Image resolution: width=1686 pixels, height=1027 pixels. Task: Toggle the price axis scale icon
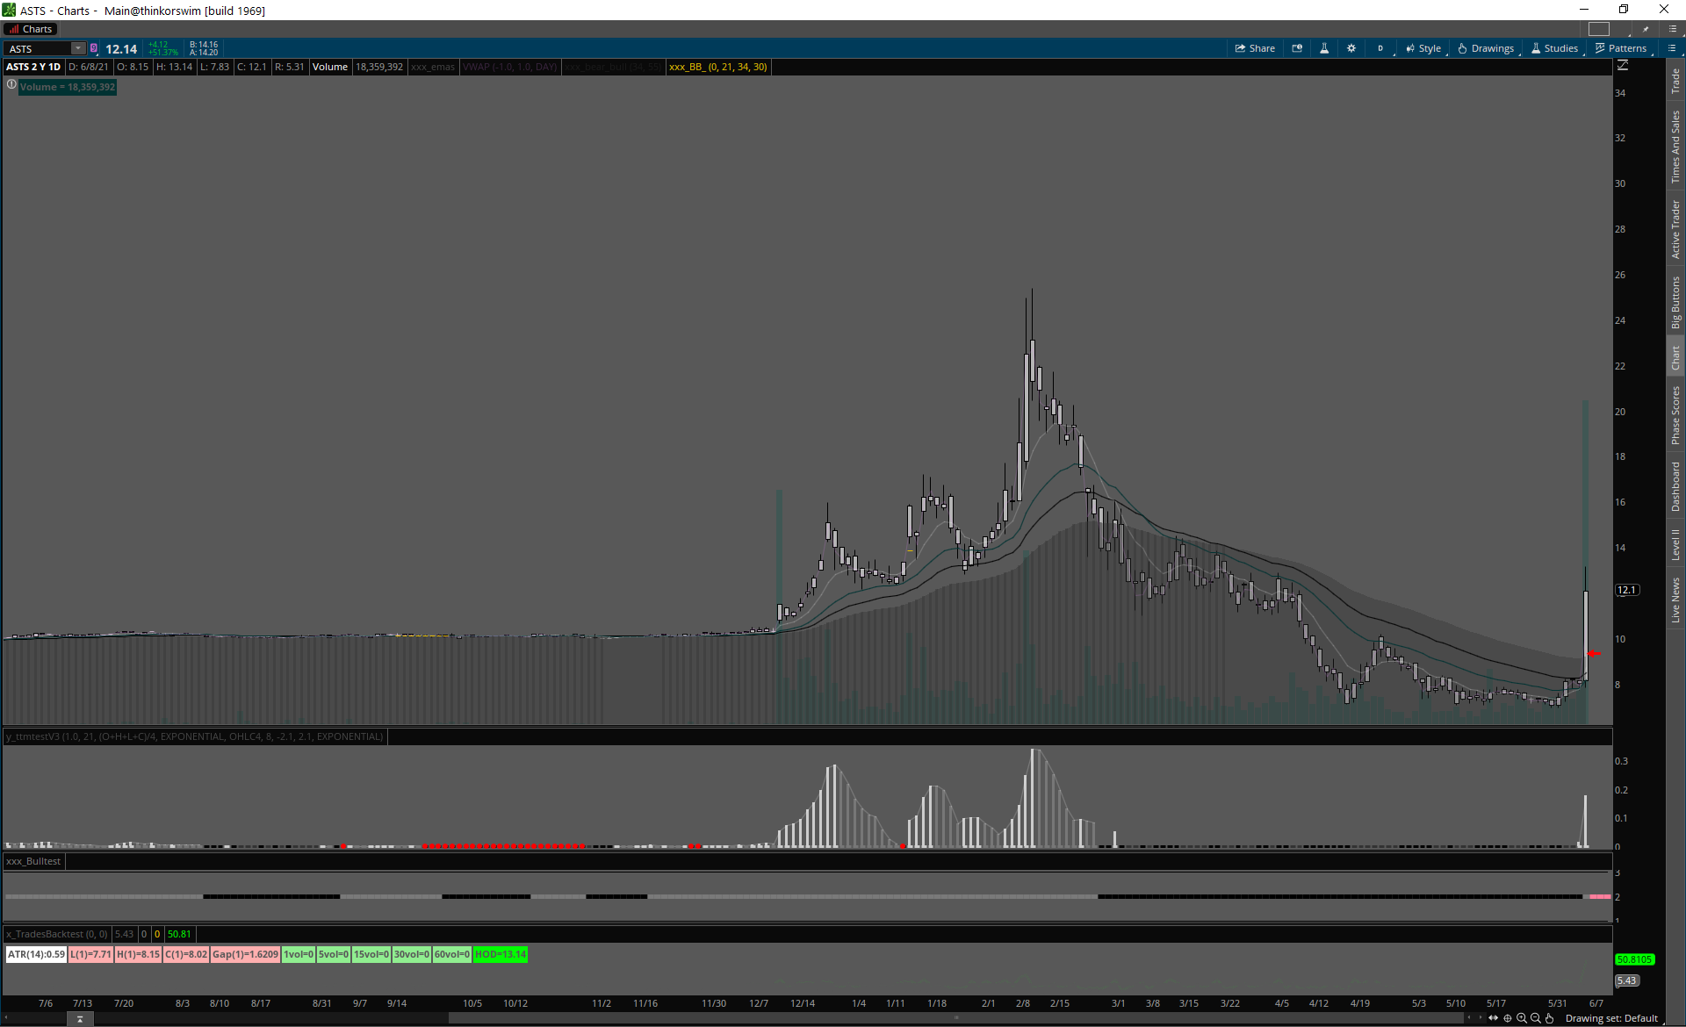1623,66
